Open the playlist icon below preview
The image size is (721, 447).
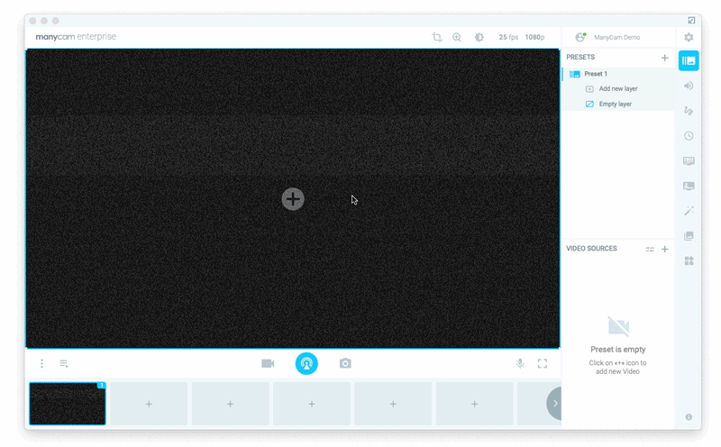point(64,364)
